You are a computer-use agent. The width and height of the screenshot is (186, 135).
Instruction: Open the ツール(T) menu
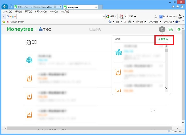tap(54, 12)
